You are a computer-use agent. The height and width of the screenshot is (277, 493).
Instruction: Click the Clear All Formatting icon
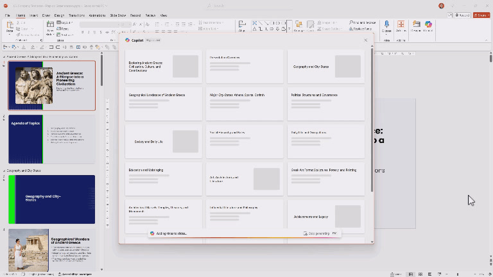click(148, 24)
